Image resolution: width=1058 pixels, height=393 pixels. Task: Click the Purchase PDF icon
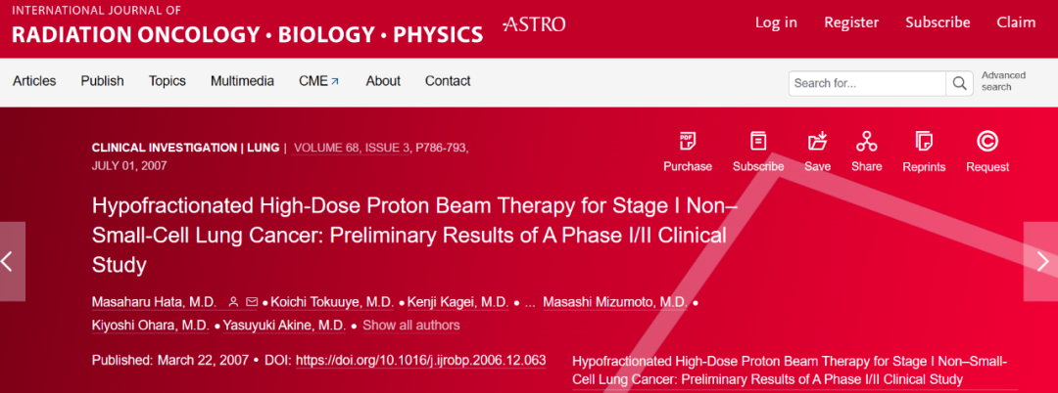(x=688, y=142)
